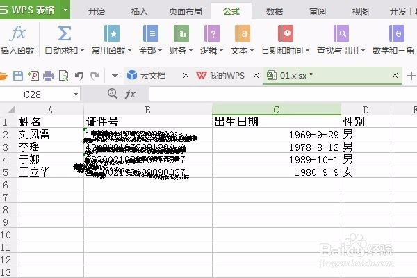Expand the 常用函数 dropdown arrow
The image size is (417, 278).
click(x=129, y=50)
